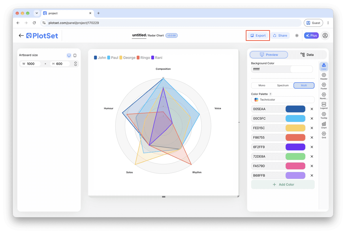Remove color 6F2FF9 with its X
Image resolution: width=346 pixels, height=234 pixels.
point(312,147)
